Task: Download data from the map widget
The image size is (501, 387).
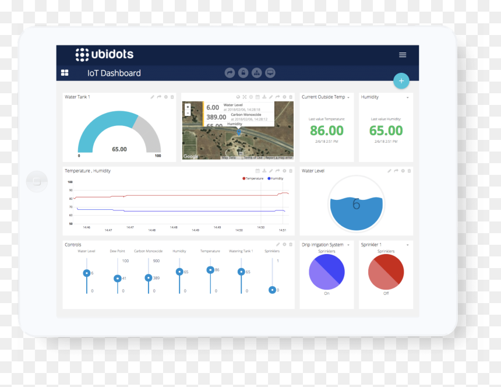Action: tap(264, 97)
